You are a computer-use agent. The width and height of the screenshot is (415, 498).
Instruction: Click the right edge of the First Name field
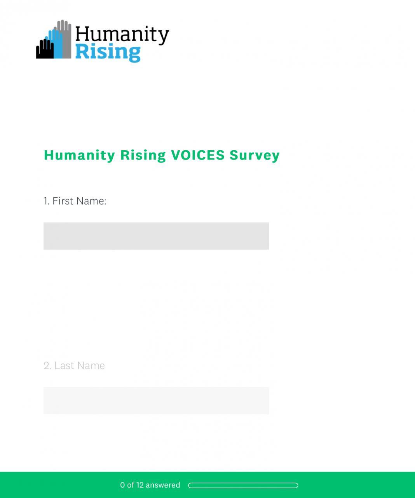(265, 236)
